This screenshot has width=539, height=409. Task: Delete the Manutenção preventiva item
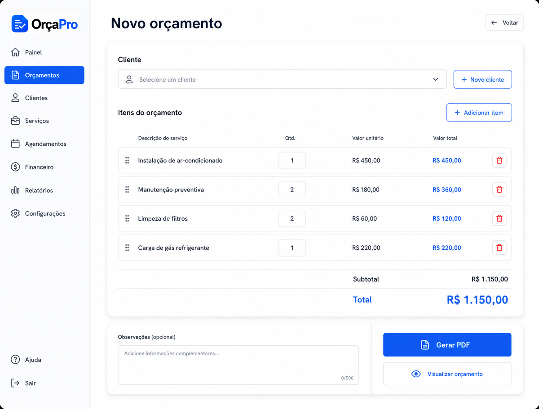pos(499,190)
